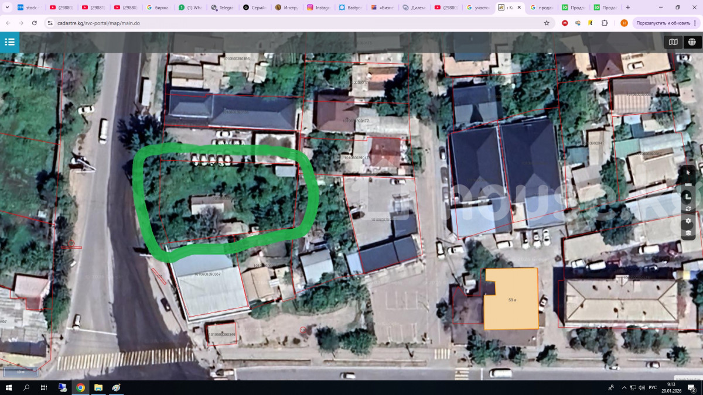The image size is (703, 395).
Task: Open the Chrome profile avatar menu
Action: [x=624, y=23]
